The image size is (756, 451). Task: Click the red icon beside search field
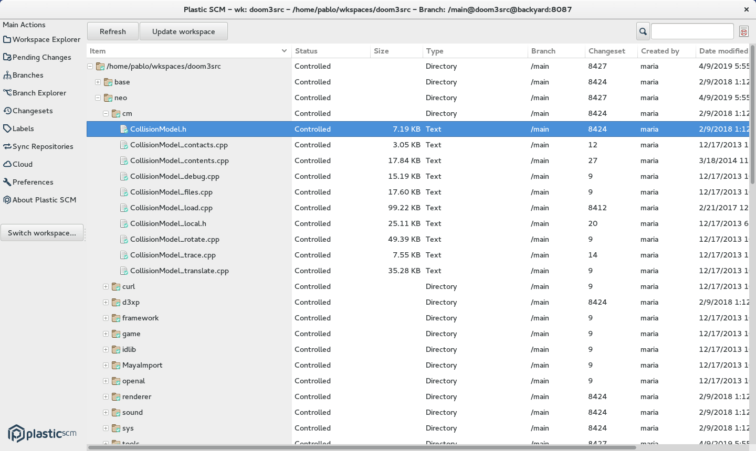(744, 31)
